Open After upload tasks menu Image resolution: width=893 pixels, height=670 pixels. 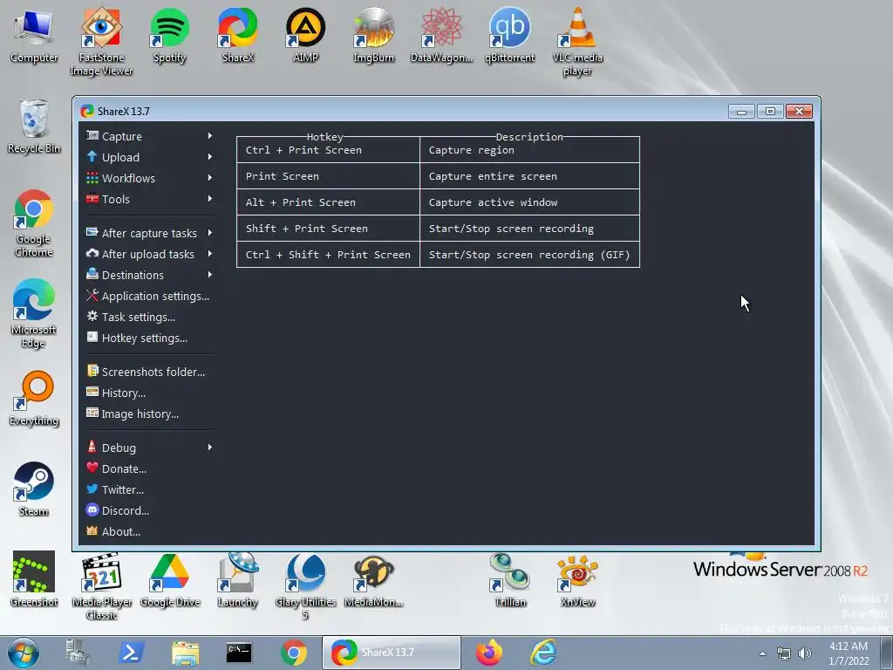(x=149, y=254)
